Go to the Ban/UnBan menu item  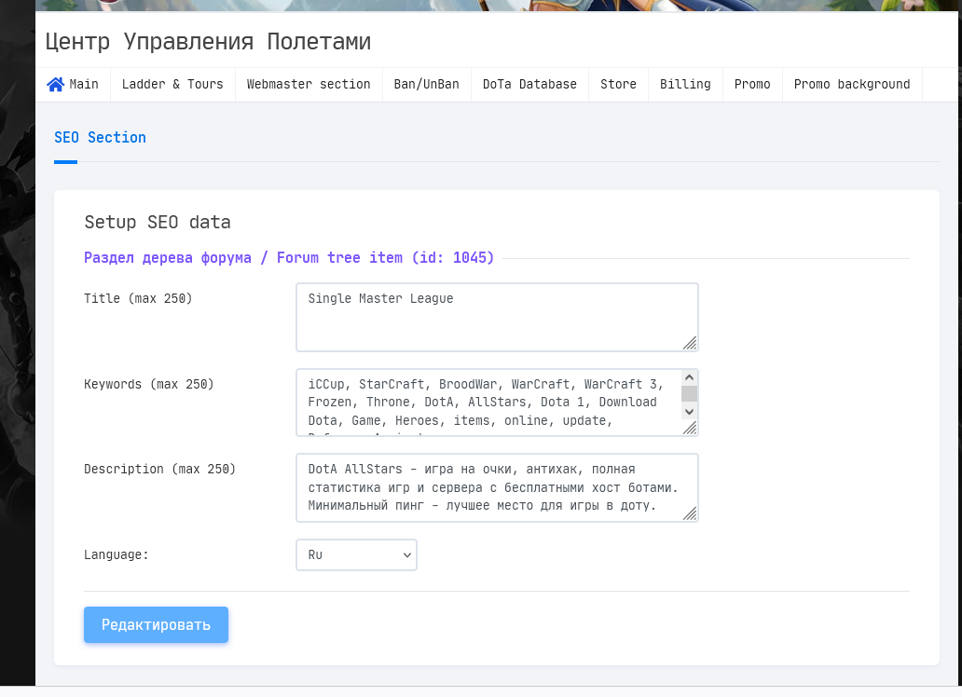426,85
